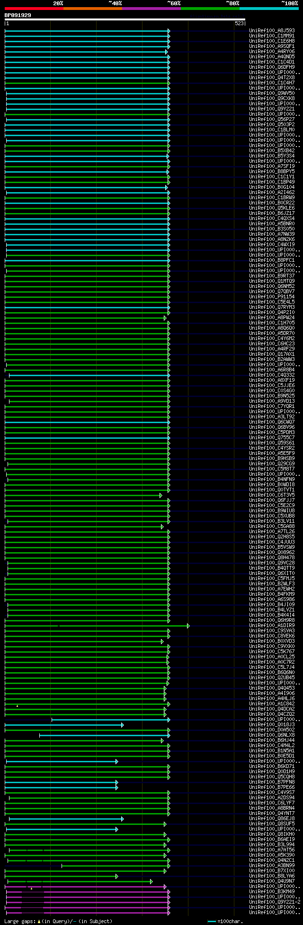
Task: Select the UniRef100_Q018J3 label
Action: [x=272, y=725]
